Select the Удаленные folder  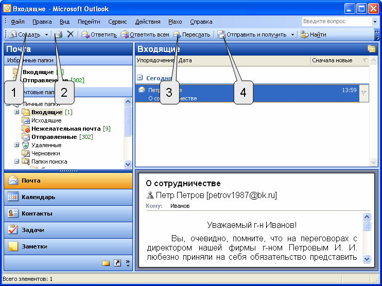(46, 145)
